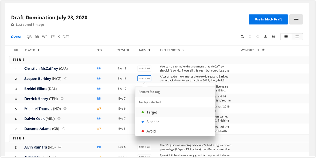Download the rankings via the download icon

(x=266, y=37)
